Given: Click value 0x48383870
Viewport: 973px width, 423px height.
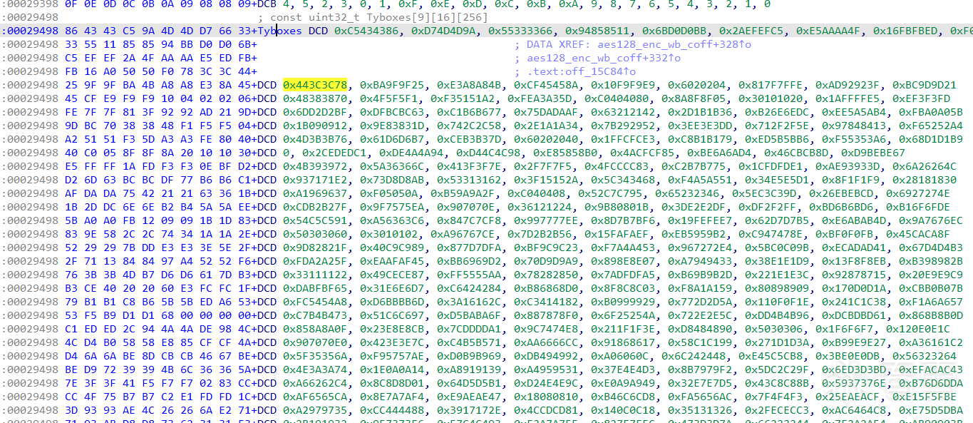Looking at the screenshot, I should coord(315,99).
